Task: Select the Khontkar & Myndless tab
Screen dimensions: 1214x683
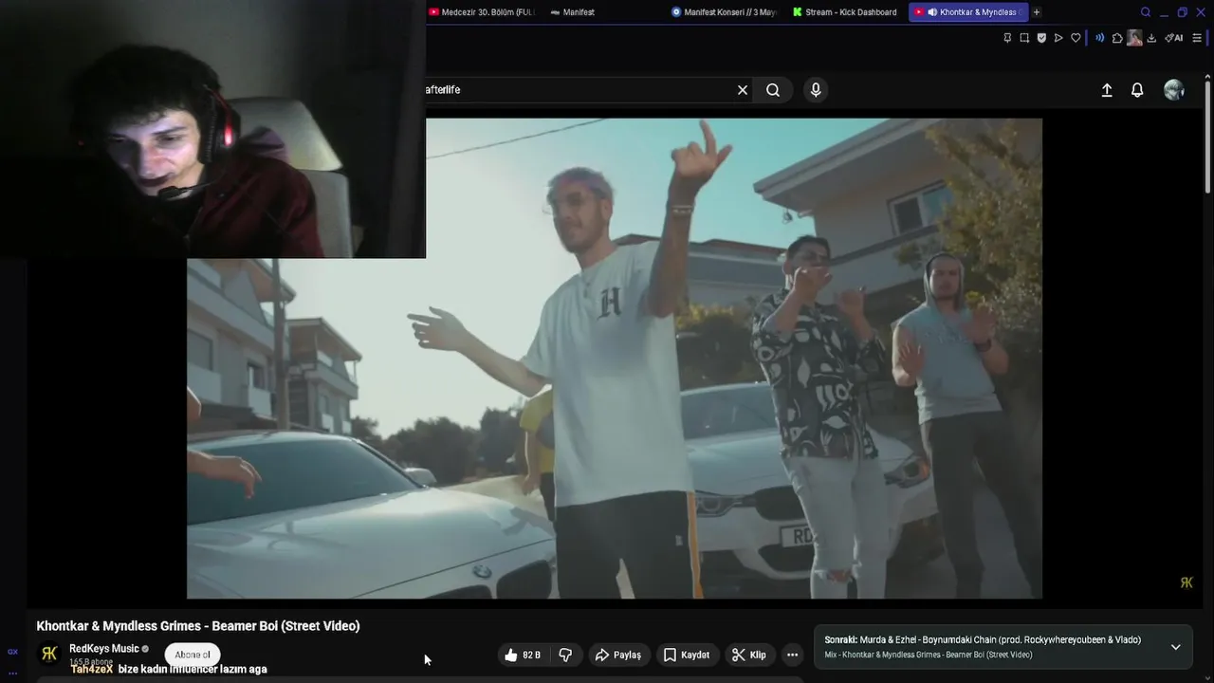Action: pyautogui.click(x=968, y=12)
